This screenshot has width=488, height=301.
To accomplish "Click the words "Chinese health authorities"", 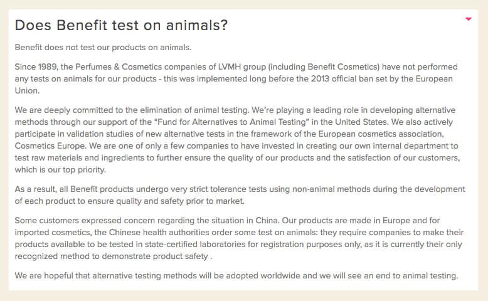I will point(159,233).
